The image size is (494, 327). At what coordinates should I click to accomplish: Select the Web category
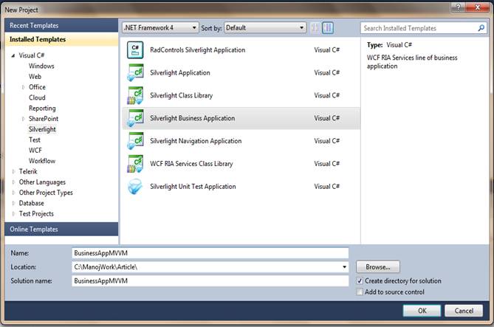(x=35, y=77)
